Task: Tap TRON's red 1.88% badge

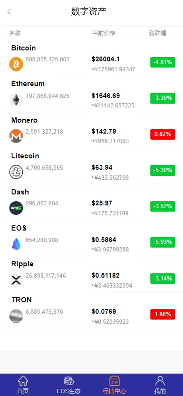Action: 163,314
